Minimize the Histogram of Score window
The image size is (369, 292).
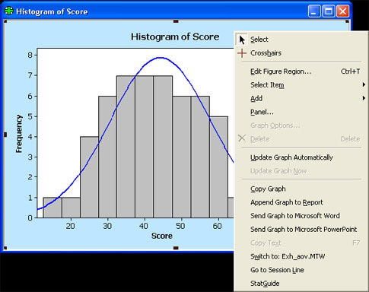click(314, 11)
